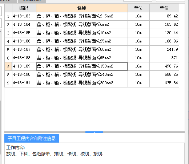This screenshot has width=189, height=164.
Task: Collapse the bottom panel with splitter arrow
Action: click(94, 132)
